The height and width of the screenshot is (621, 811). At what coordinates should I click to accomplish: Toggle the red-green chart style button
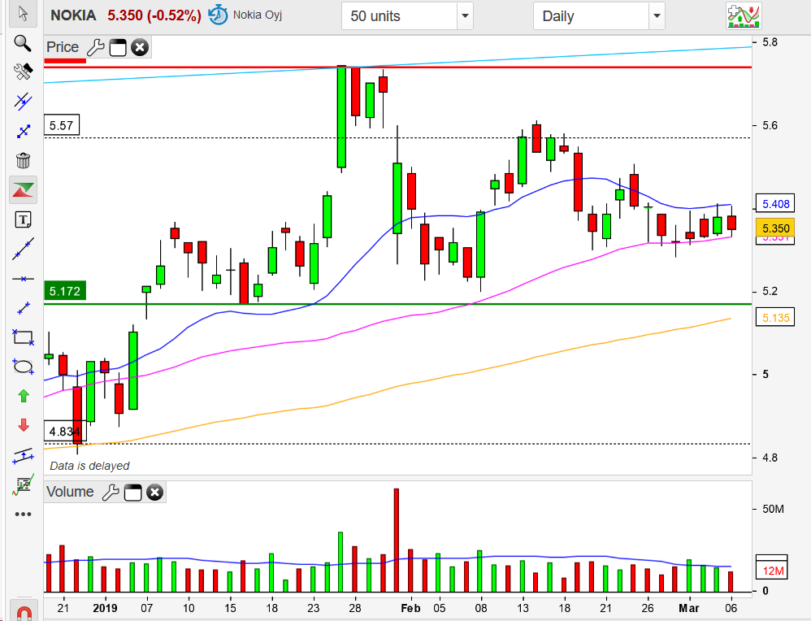[x=23, y=190]
